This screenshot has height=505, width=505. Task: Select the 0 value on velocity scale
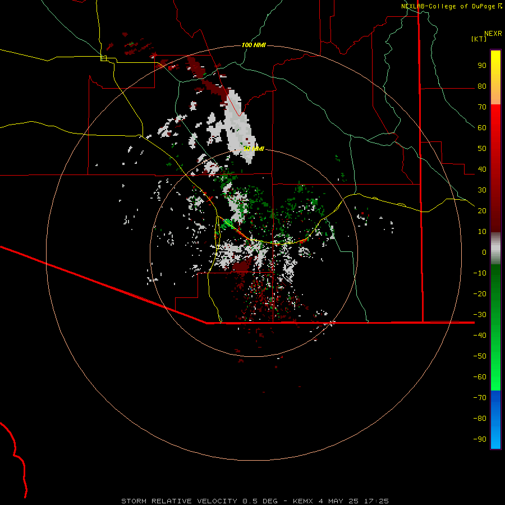click(484, 252)
